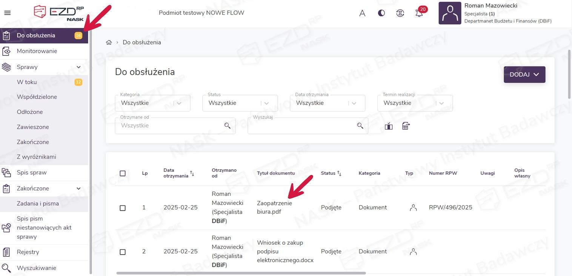Open the DODAJ dropdown button
Image resolution: width=572 pixels, height=276 pixels.
(x=524, y=75)
